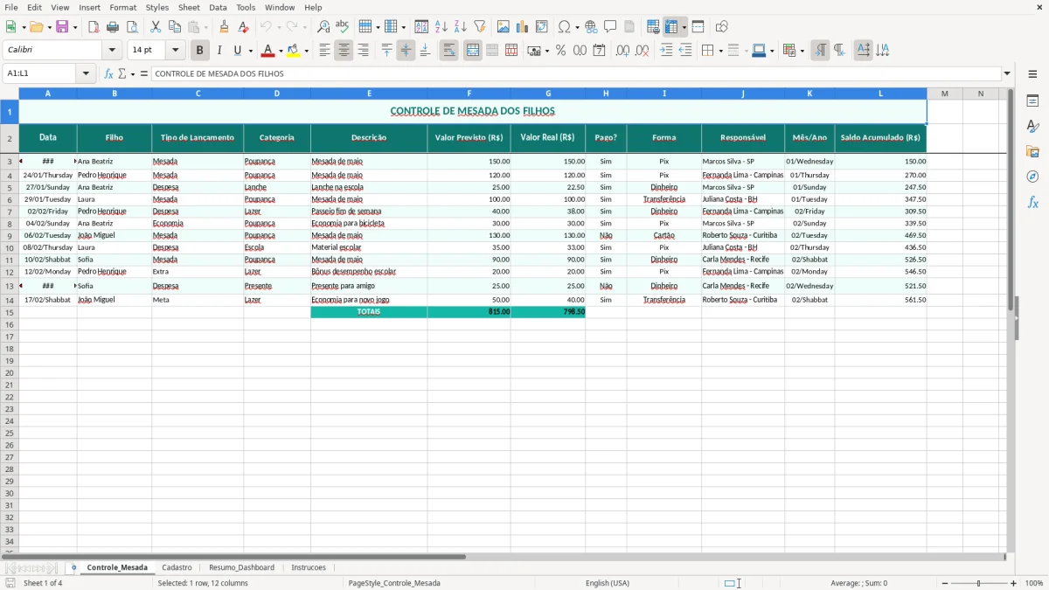Click the PageStyle_Controle_Mesada status field
The width and height of the screenshot is (1049, 590).
(x=394, y=583)
